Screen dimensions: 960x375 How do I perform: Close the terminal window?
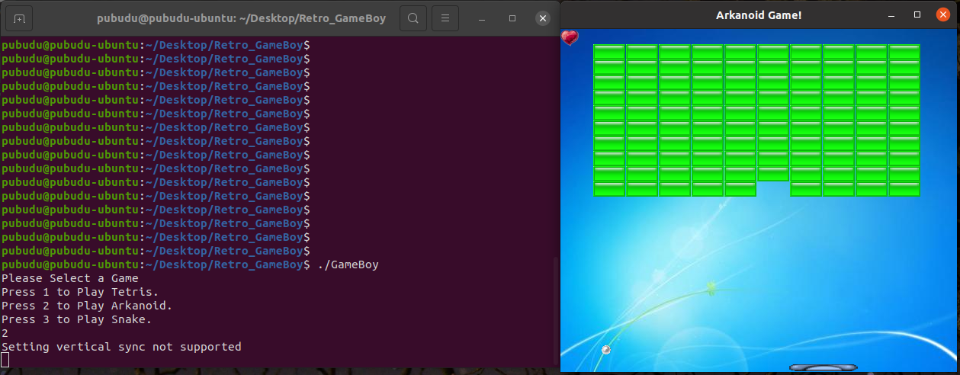pyautogui.click(x=542, y=18)
